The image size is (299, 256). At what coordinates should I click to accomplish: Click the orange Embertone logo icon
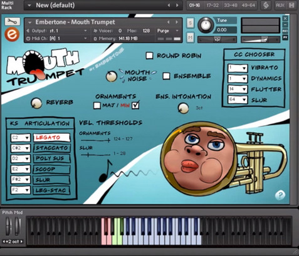12,34
